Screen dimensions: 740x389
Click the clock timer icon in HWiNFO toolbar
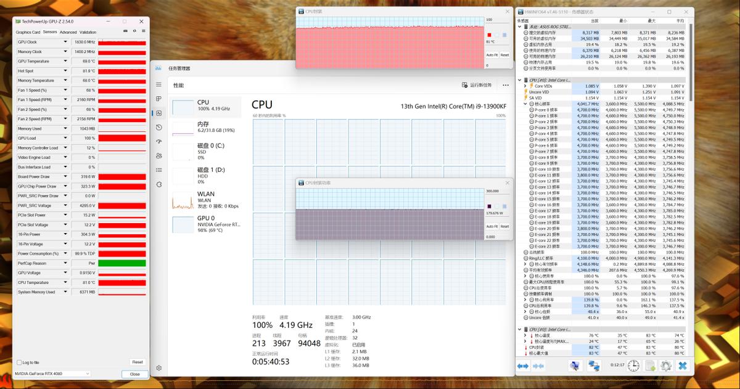pos(633,366)
